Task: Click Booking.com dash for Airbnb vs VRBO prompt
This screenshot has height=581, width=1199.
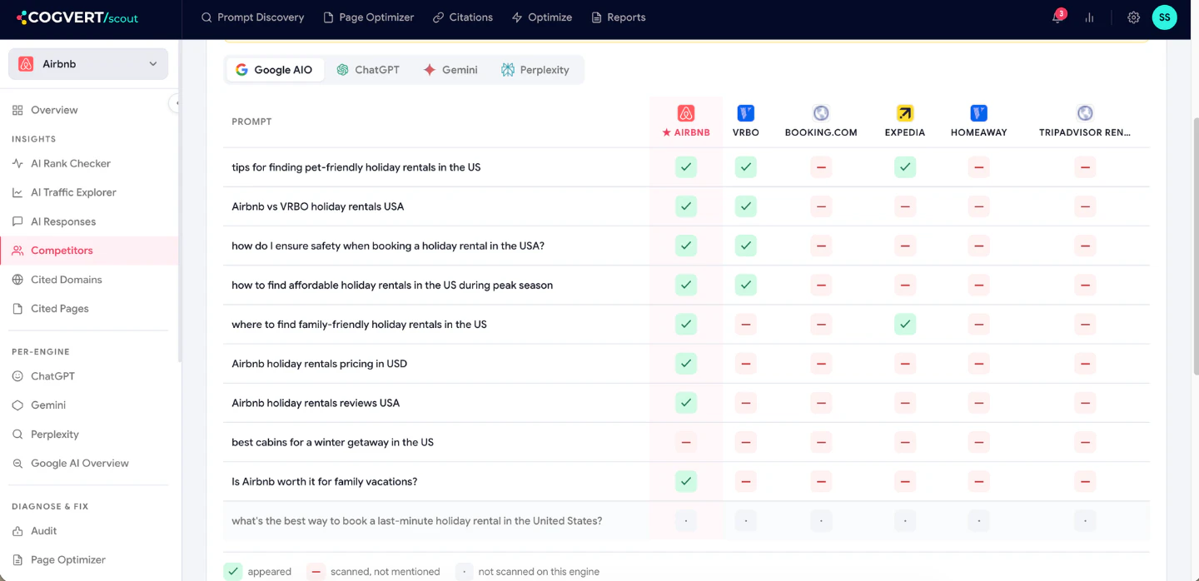Action: coord(821,206)
